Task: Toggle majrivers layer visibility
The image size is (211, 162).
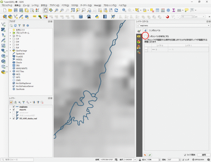Action: [14, 107]
